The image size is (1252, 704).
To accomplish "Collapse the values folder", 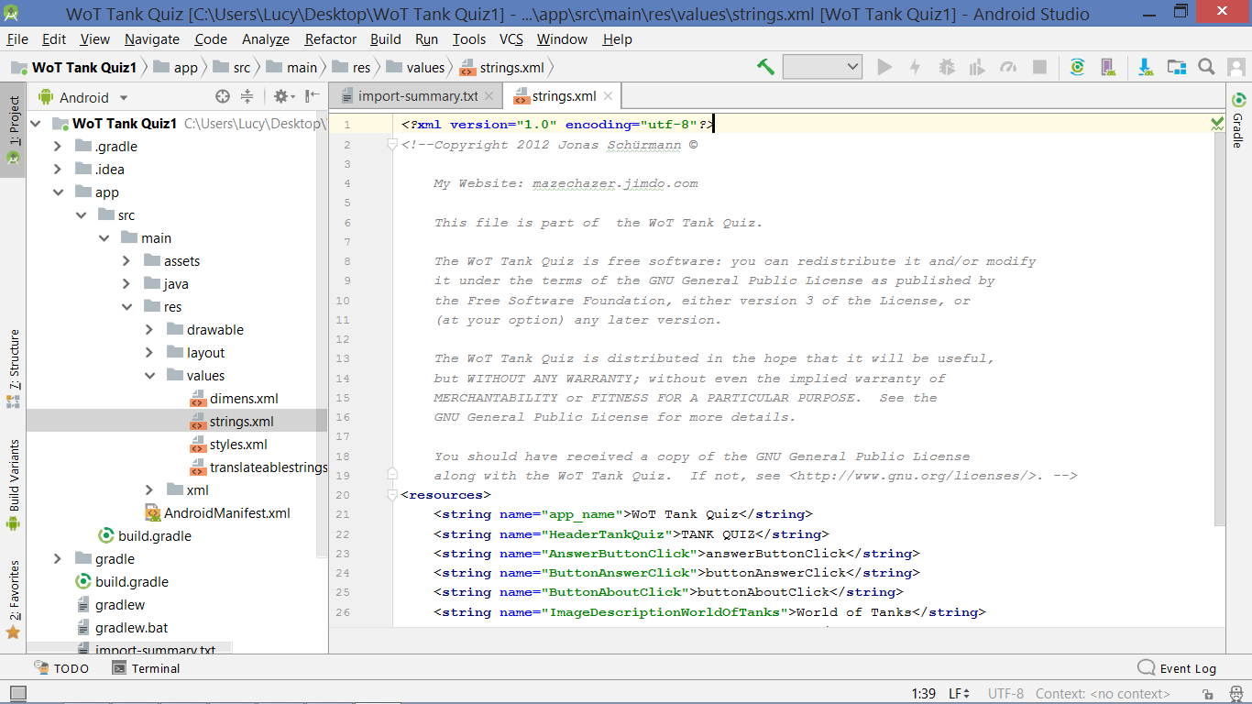I will (x=149, y=375).
